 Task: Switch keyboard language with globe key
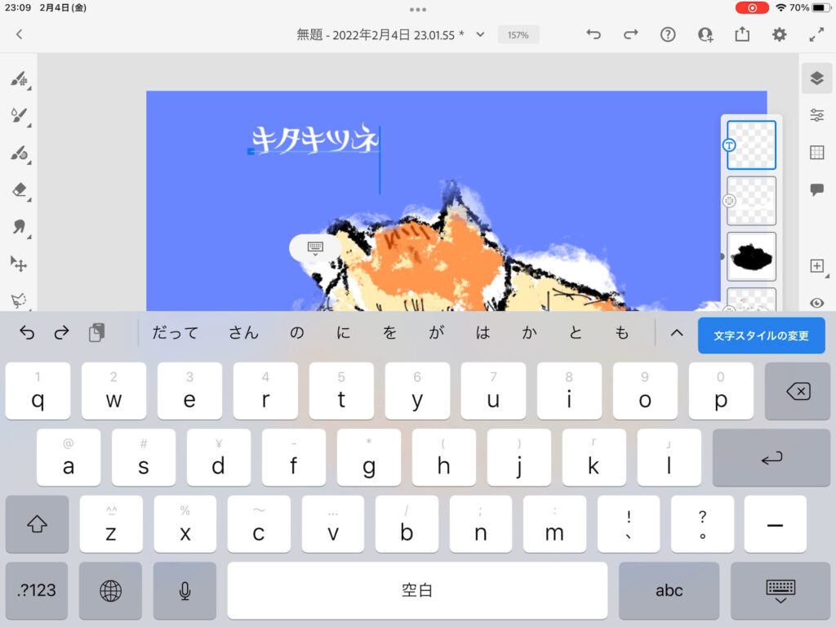click(x=110, y=590)
